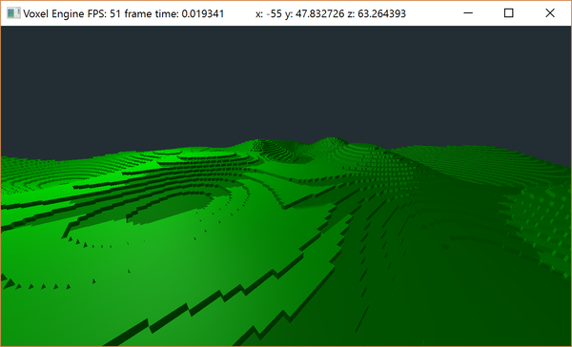Click the 'x: -55' coordinate readout

point(269,14)
